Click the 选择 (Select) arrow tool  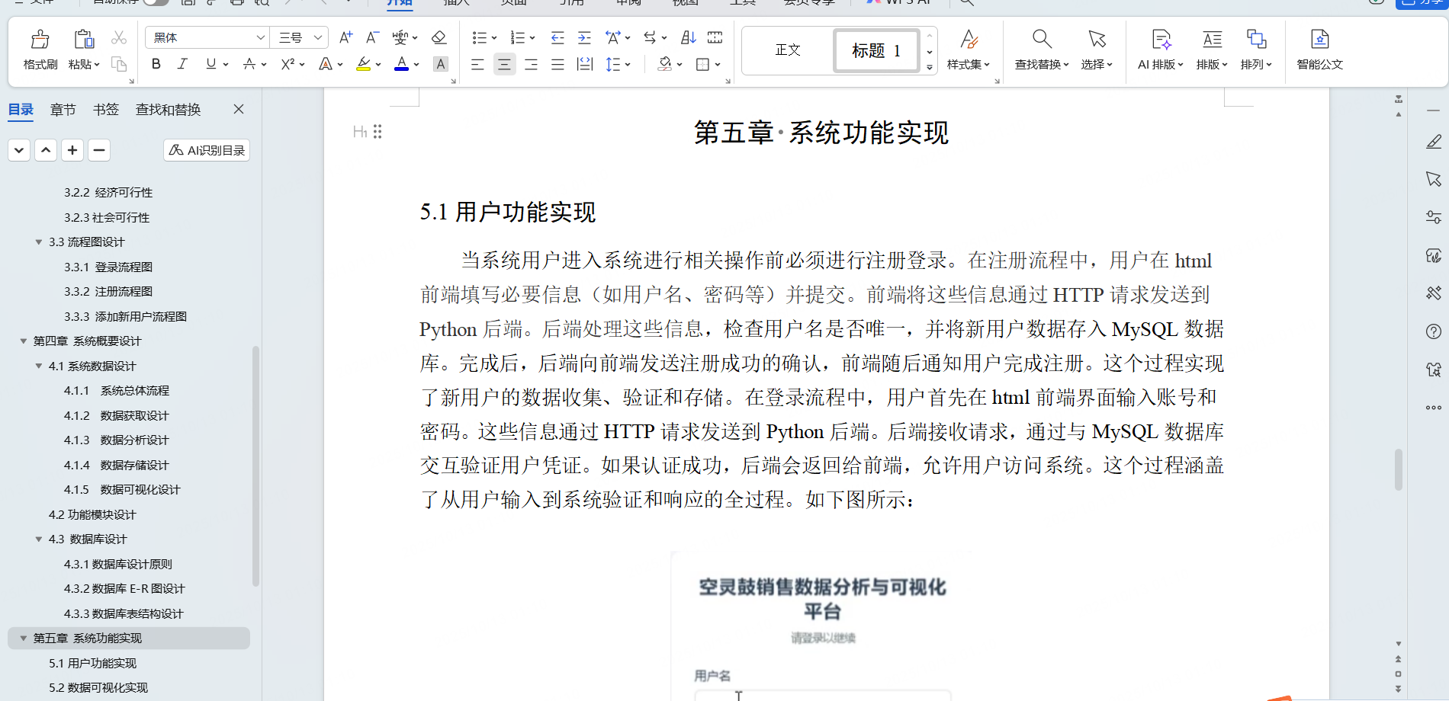(1096, 50)
